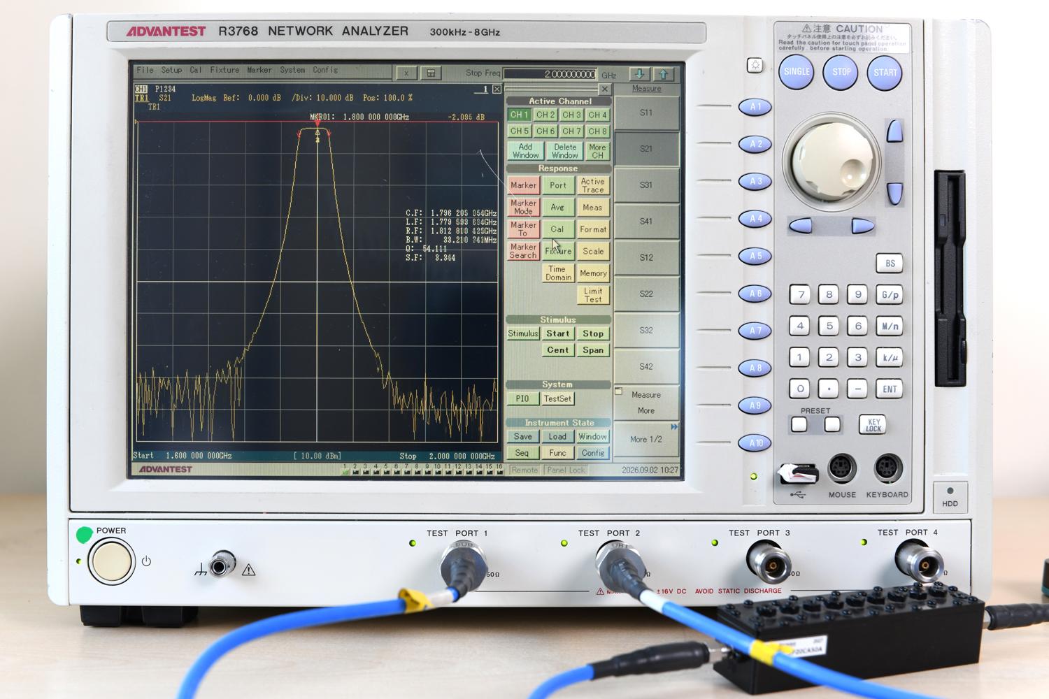The width and height of the screenshot is (1049, 699).
Task: Click the left PRESET button
Action: [799, 424]
